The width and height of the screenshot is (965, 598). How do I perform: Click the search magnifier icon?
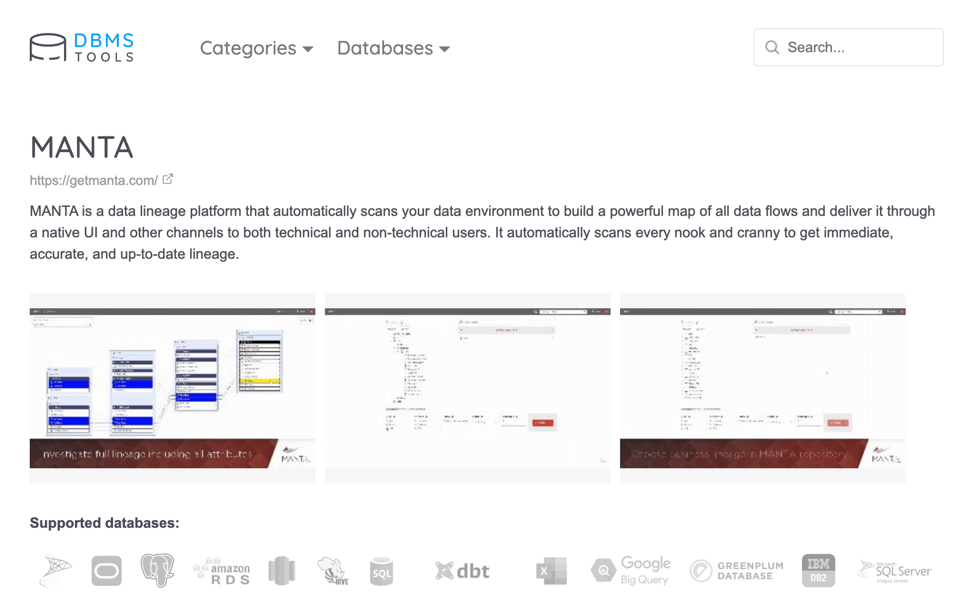(772, 47)
